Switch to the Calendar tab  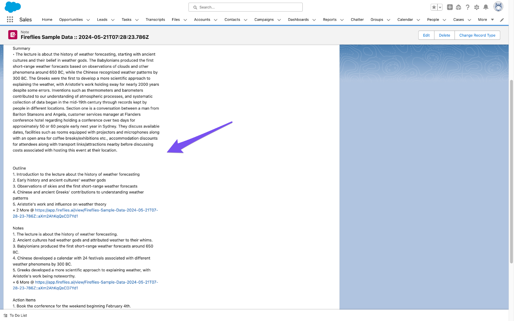tap(405, 20)
